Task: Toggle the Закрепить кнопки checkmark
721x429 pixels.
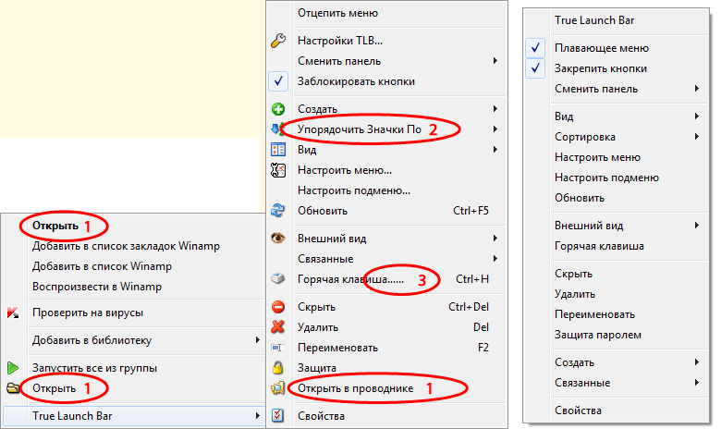Action: (537, 68)
